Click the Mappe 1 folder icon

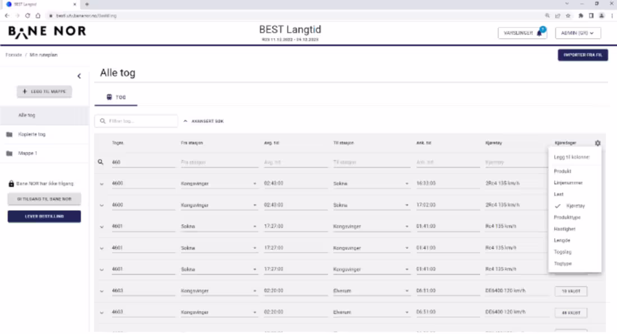10,153
